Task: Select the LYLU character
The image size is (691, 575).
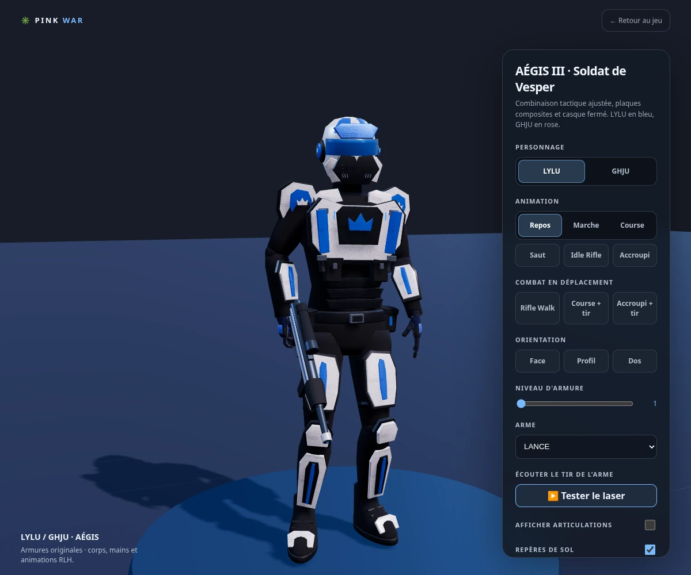Action: coord(552,171)
